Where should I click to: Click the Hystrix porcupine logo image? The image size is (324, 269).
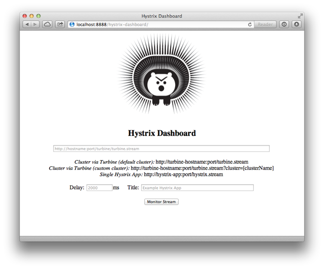click(161, 74)
